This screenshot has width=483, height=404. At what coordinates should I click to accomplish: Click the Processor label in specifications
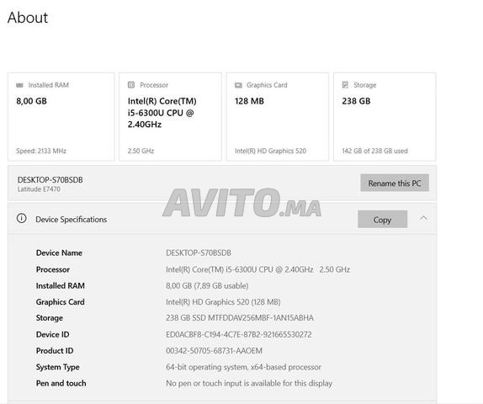click(53, 269)
